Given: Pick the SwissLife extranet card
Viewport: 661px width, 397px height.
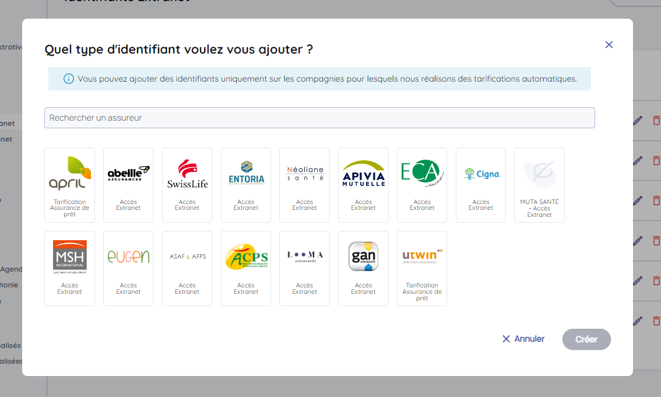Looking at the screenshot, I should [187, 185].
